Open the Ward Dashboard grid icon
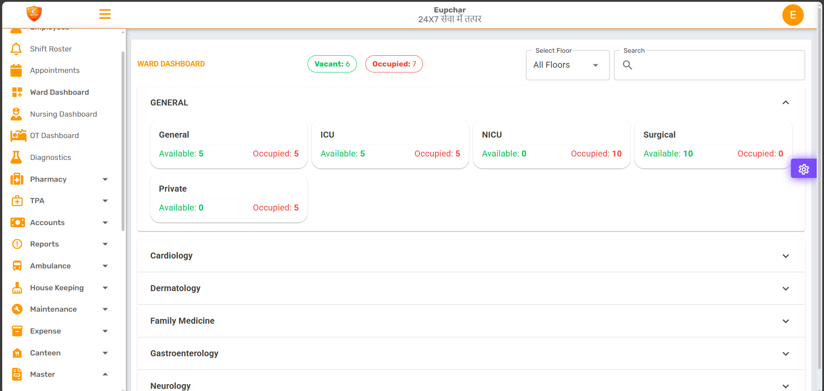The width and height of the screenshot is (824, 391). tap(16, 92)
